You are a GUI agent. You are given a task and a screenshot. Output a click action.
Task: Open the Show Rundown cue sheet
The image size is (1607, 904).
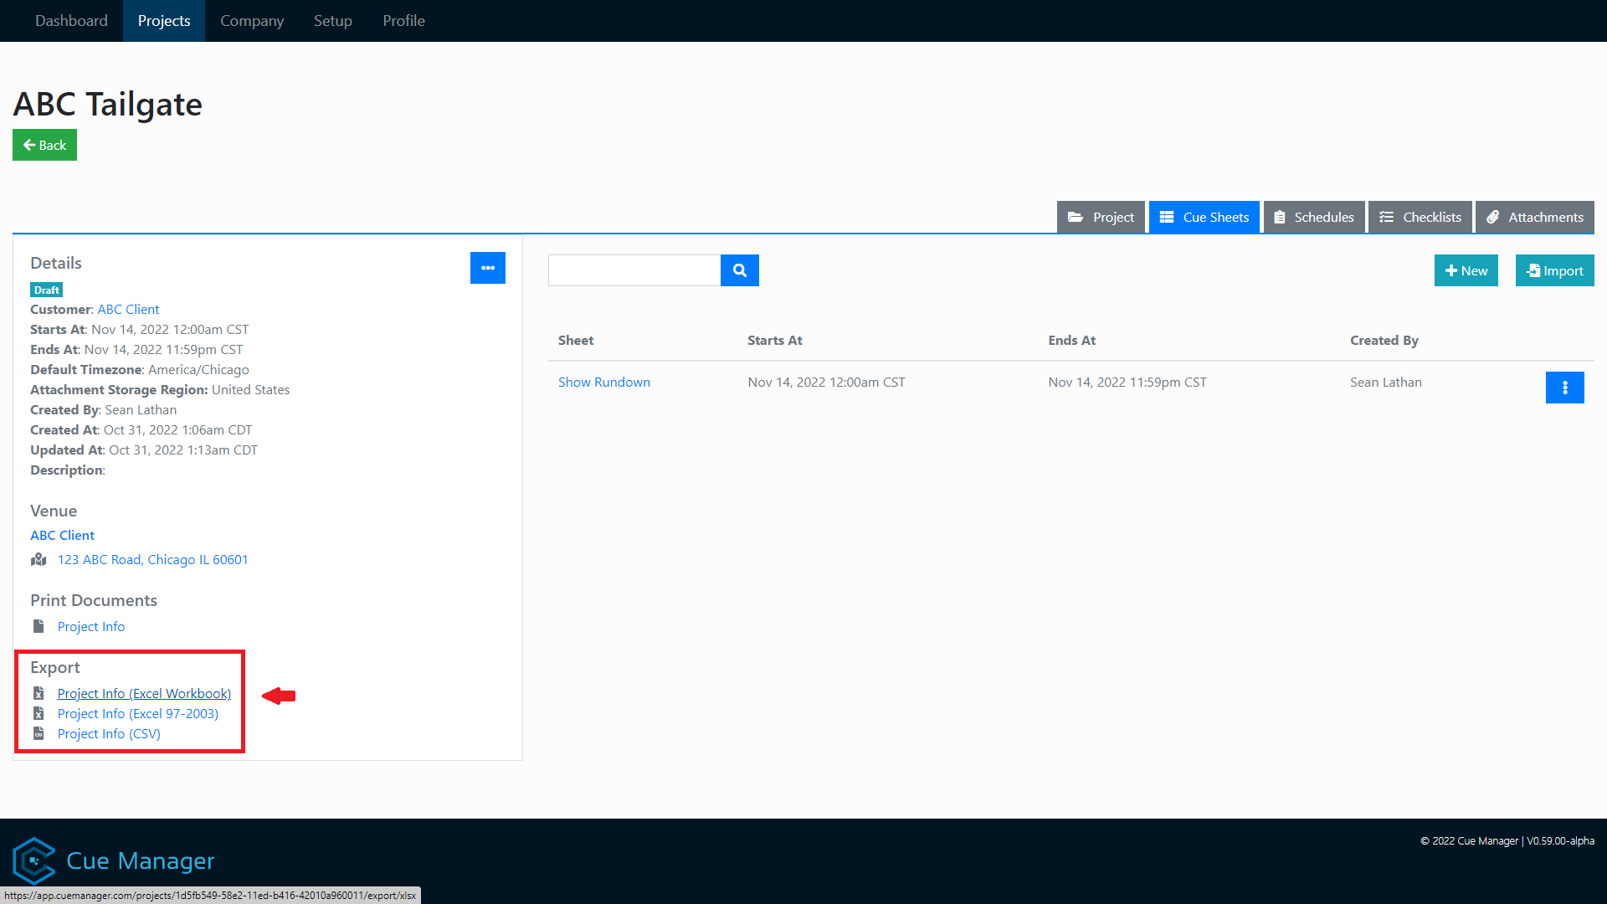point(603,382)
